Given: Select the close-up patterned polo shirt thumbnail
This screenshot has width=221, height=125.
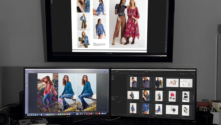Looking at the screenshot, I should coord(146,82).
